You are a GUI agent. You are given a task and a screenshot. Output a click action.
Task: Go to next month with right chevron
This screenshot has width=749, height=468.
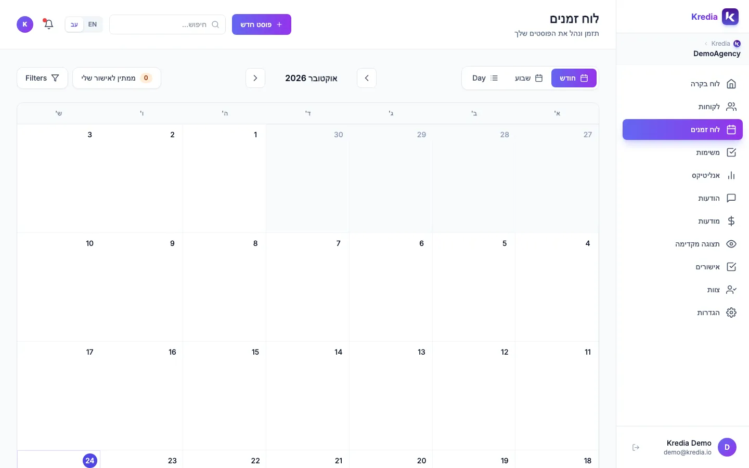click(255, 78)
